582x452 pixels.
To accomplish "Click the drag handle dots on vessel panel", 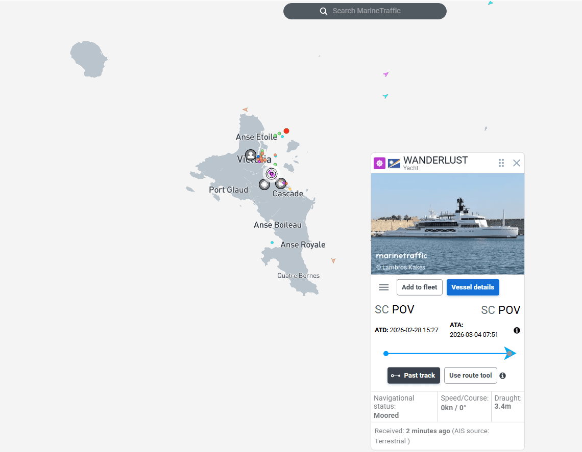I will tap(501, 163).
